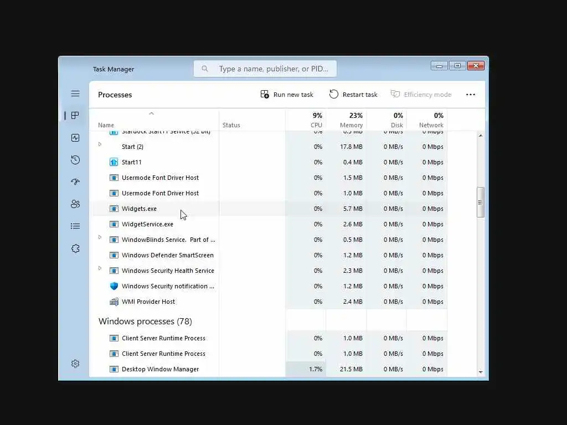Select WMI Provider Host process
567x425 pixels.
(x=270, y=302)
